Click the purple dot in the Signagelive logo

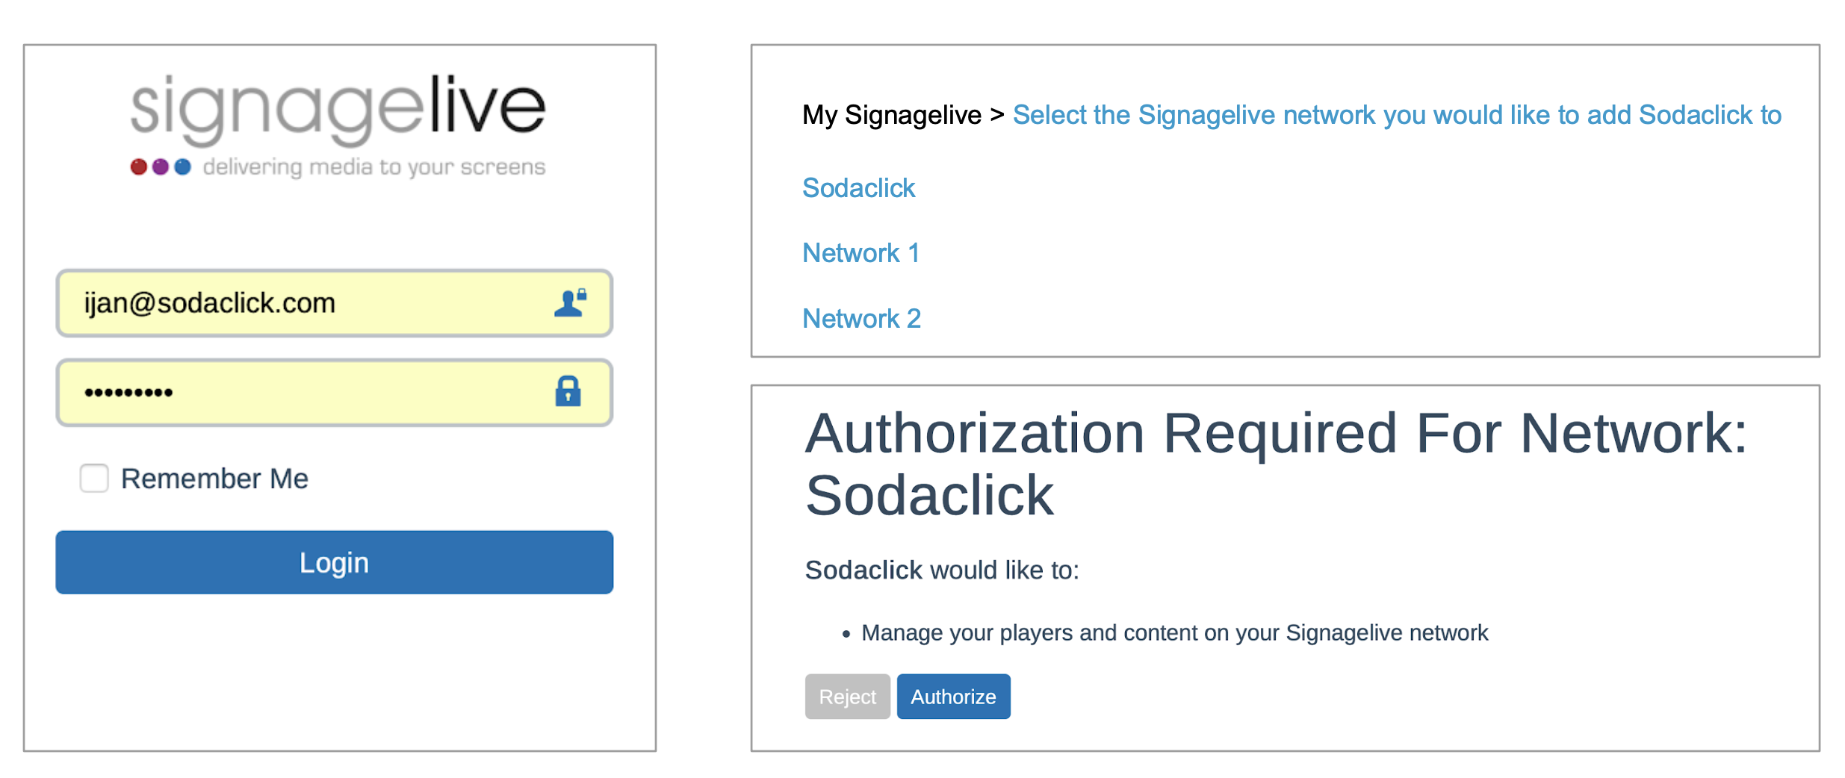161,167
